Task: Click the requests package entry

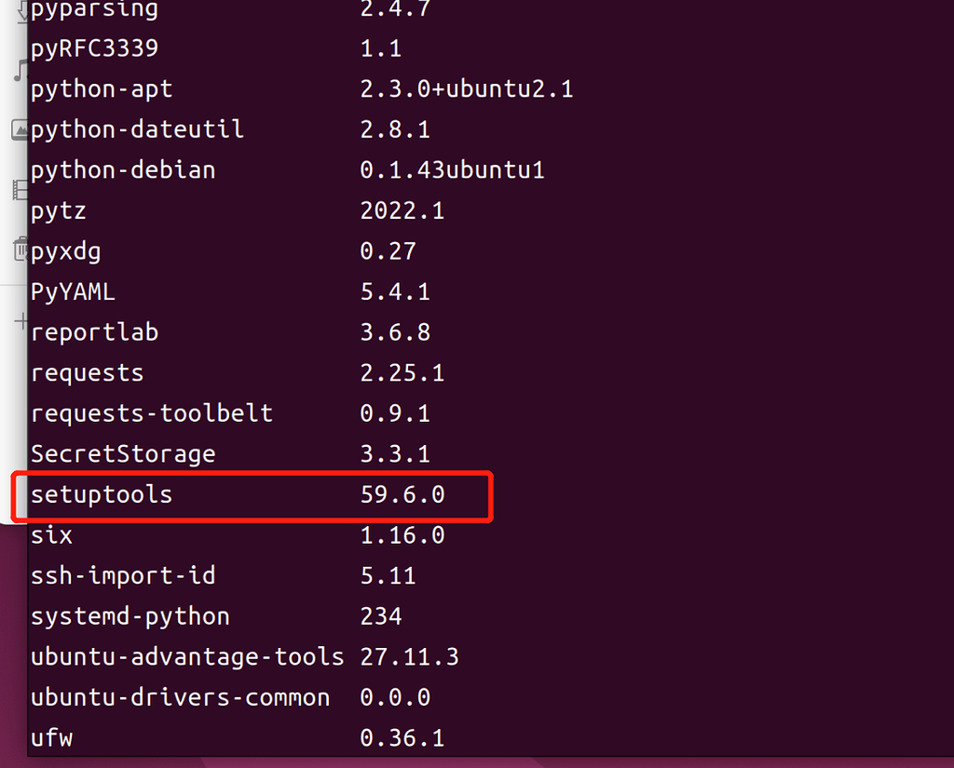Action: pos(87,372)
